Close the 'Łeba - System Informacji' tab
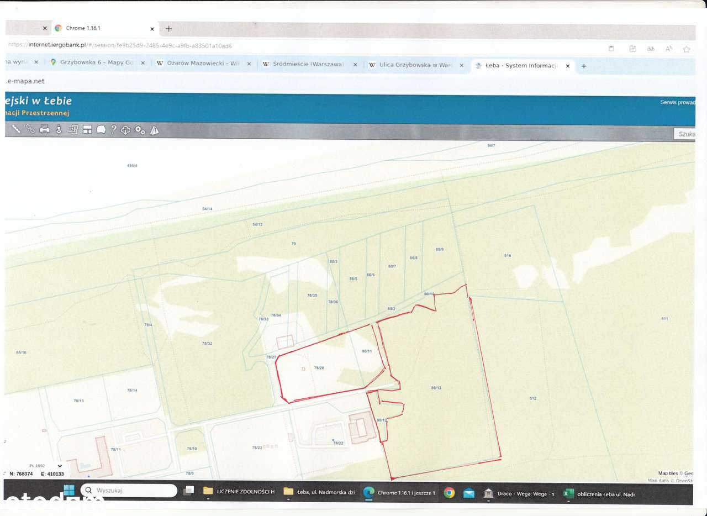Viewport: 707px width, 516px height. coord(567,66)
